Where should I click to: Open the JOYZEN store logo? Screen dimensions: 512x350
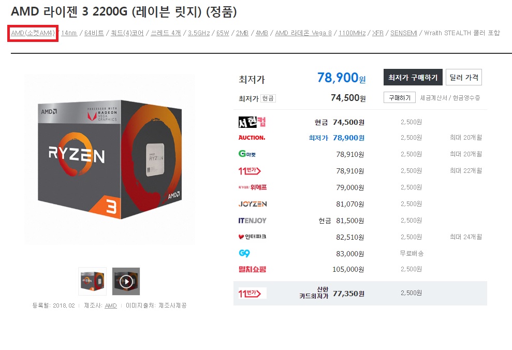253,204
